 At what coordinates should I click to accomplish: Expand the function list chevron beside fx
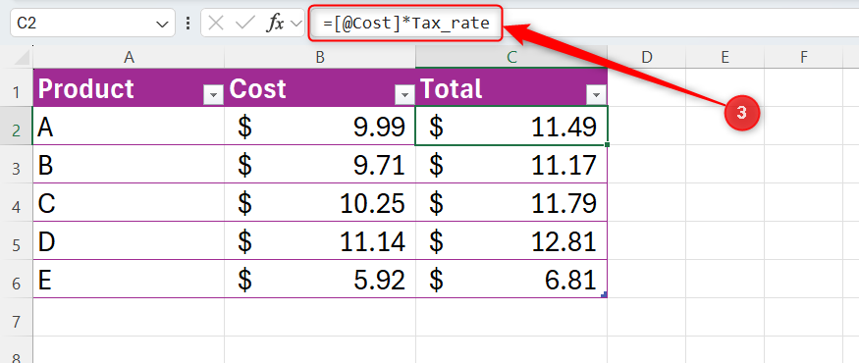click(295, 23)
